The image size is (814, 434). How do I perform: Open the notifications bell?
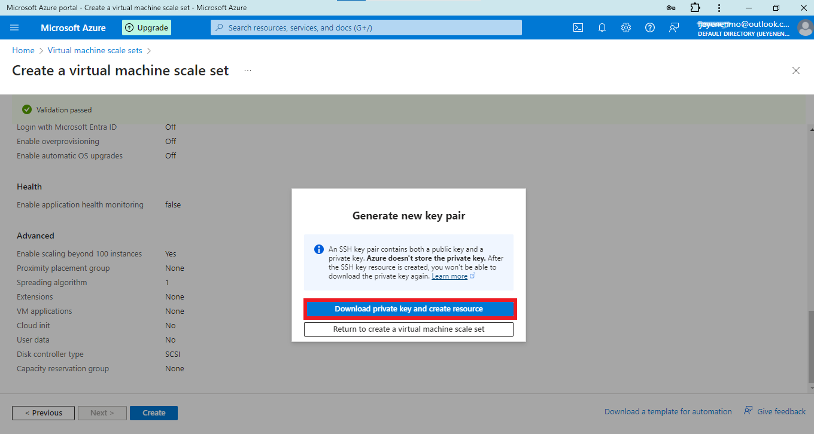602,27
